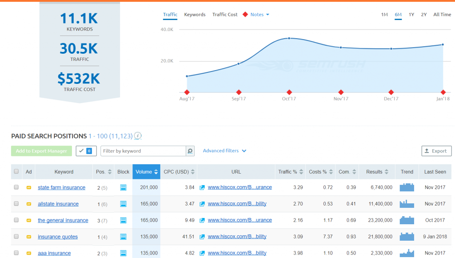455x258 pixels.
Task: Click the search magnifier in the keyword filter
Action: click(x=190, y=151)
